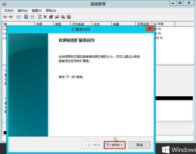Open the 查看(V) menu

pos(37,11)
